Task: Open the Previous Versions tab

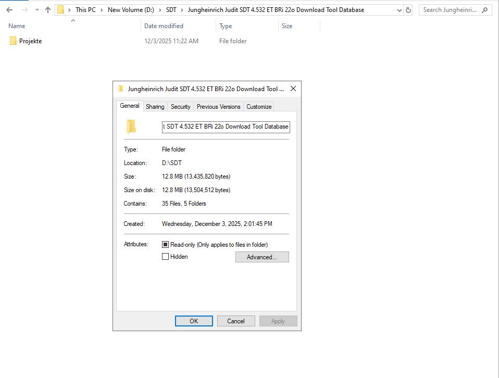Action: coord(218,107)
